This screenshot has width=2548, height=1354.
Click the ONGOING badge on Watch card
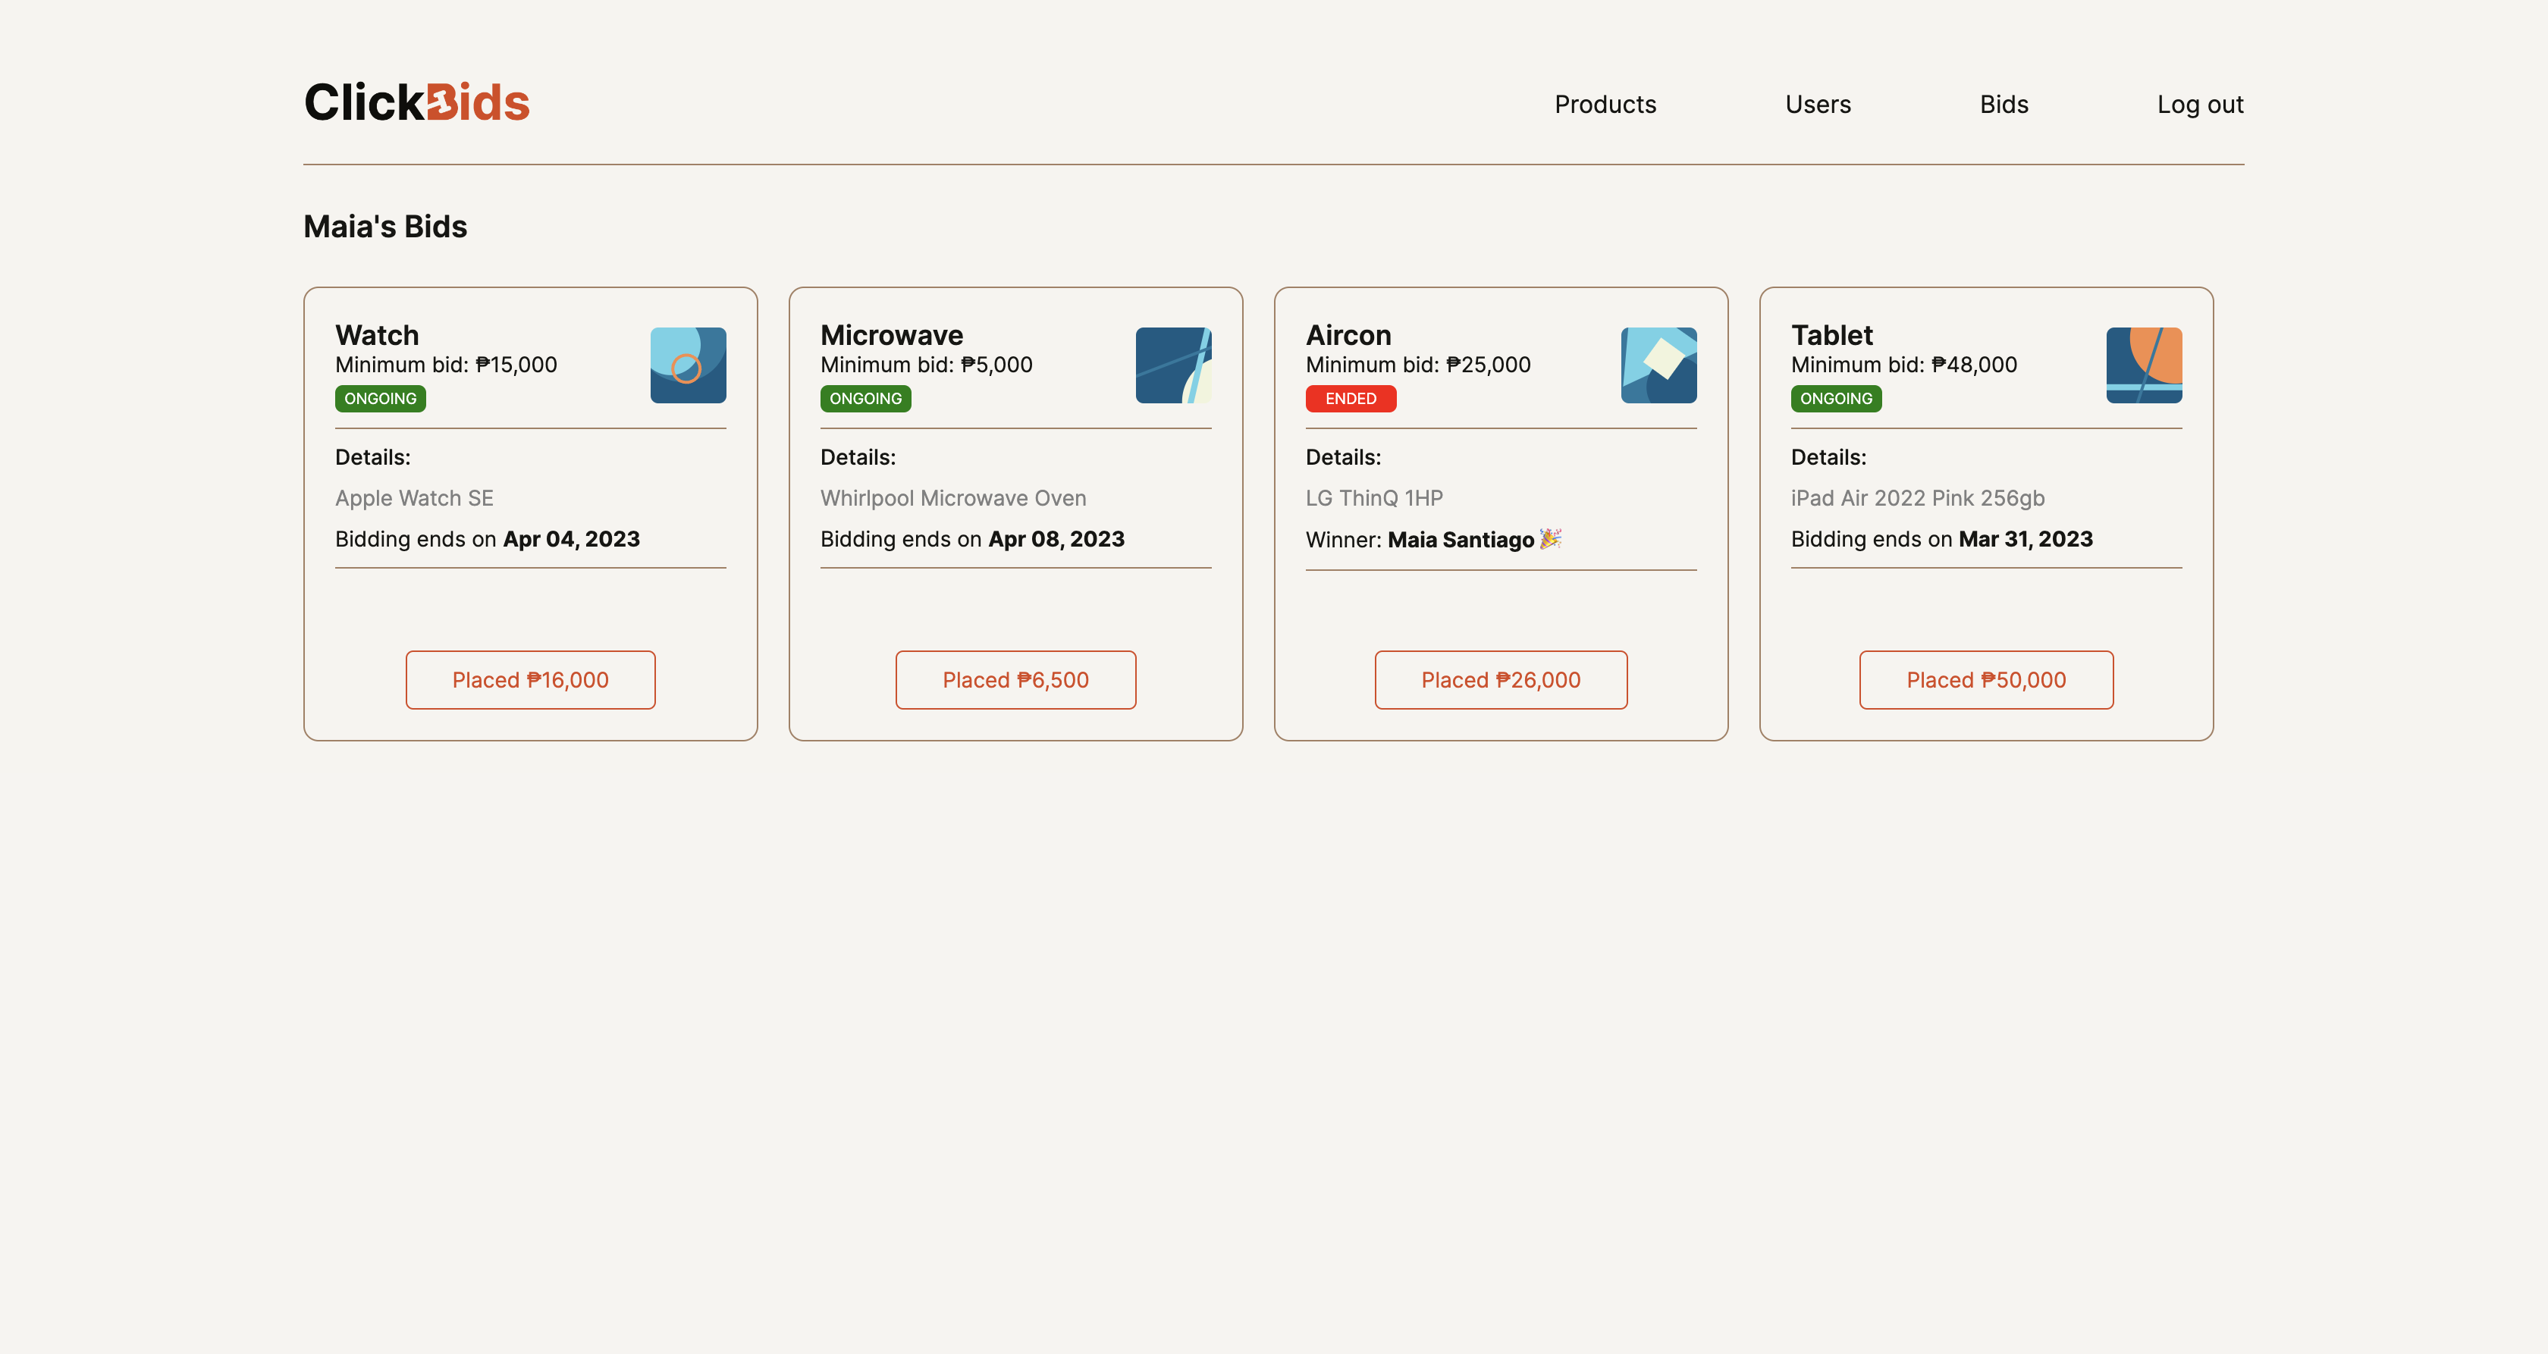pos(380,399)
